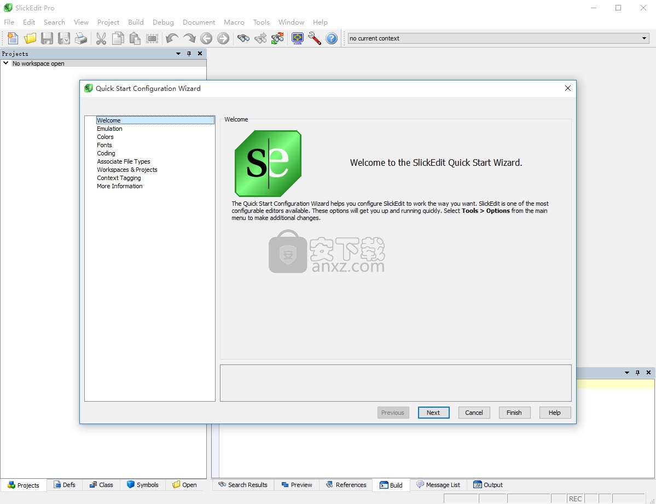Click the Paste clipboard icon
Viewport: 656px width, 504px height.
coord(135,38)
